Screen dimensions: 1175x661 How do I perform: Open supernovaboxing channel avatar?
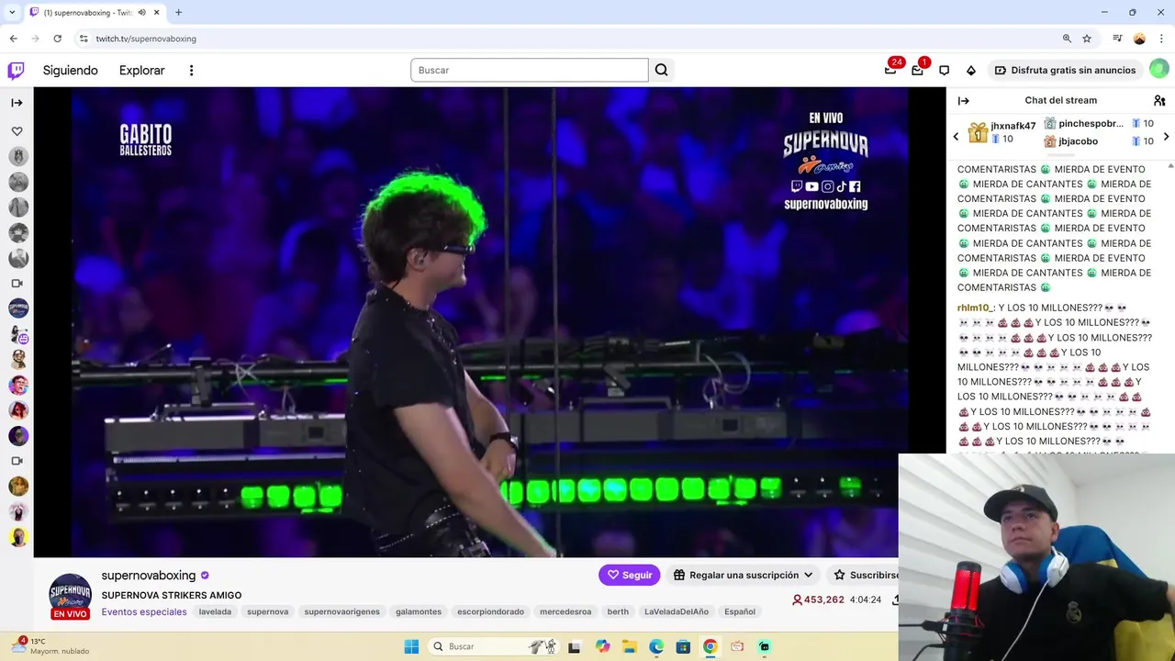(x=70, y=593)
